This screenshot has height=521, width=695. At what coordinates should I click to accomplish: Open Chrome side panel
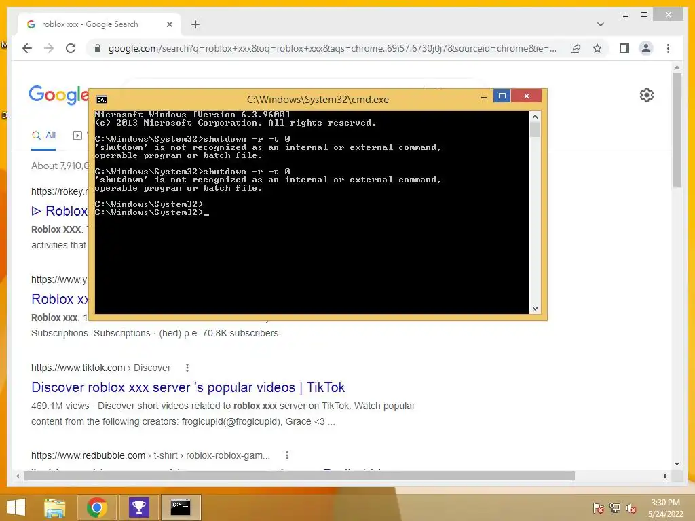(x=624, y=48)
